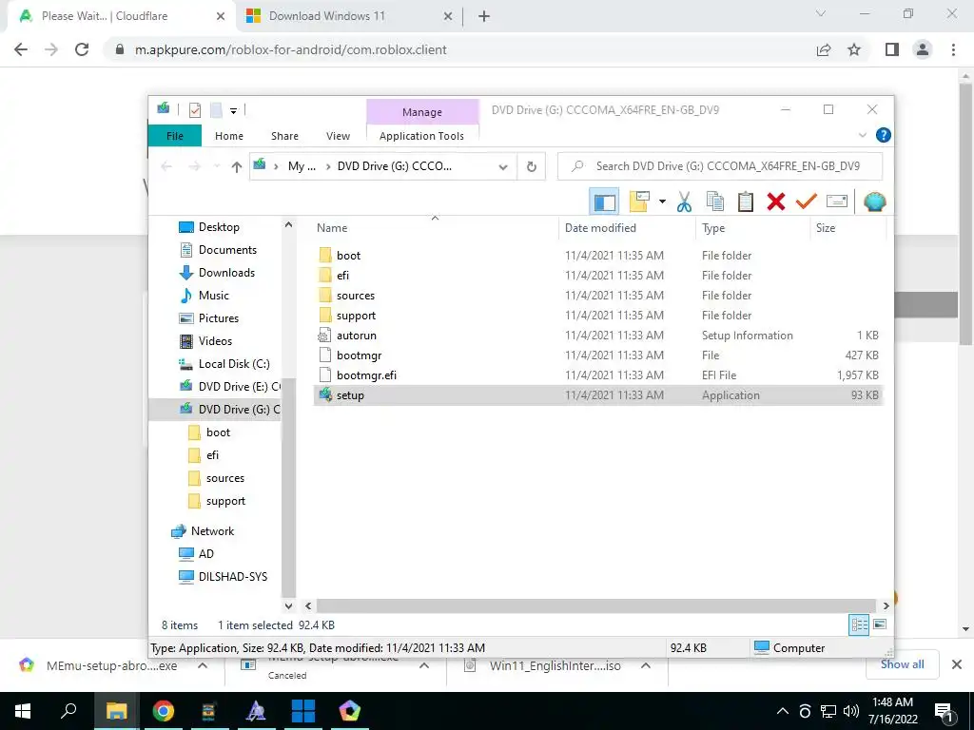Open Music in navigation pane
Image resolution: width=974 pixels, height=730 pixels.
(213, 296)
